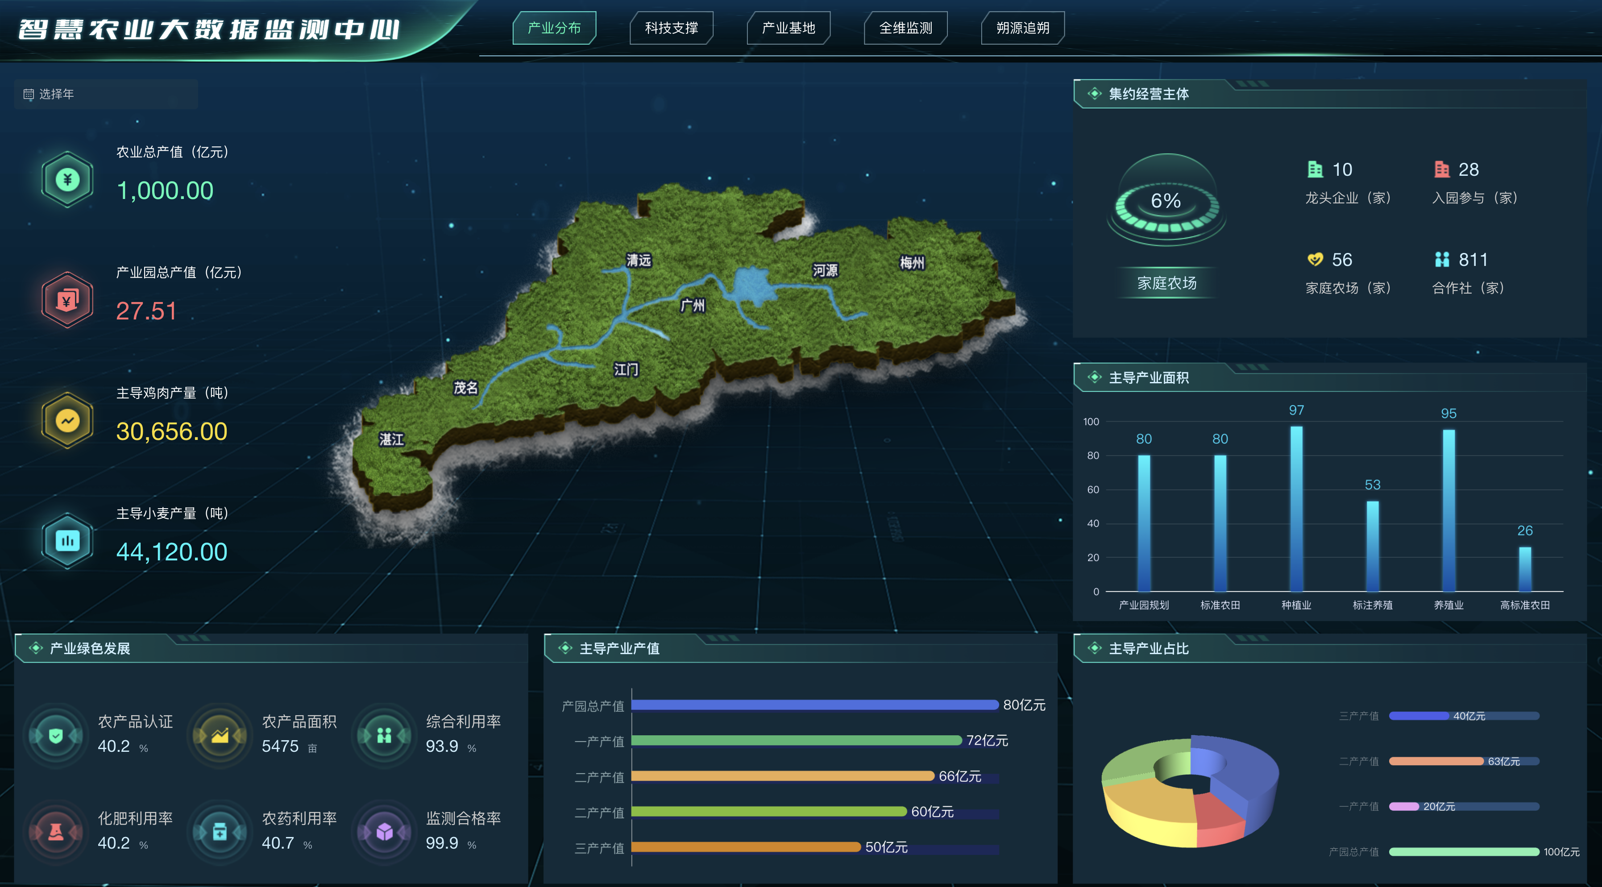Click the green shield icon for 农产品认证

point(56,736)
